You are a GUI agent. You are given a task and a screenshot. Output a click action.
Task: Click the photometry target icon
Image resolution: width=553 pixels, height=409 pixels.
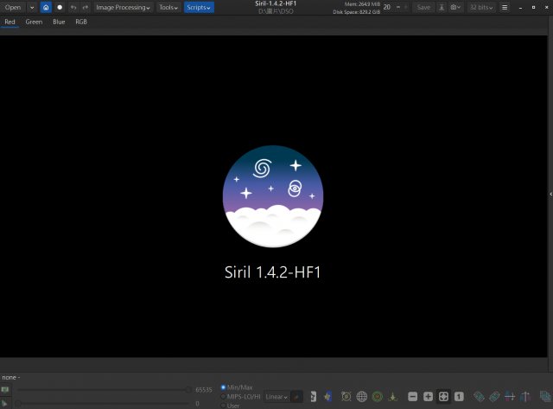346,397
